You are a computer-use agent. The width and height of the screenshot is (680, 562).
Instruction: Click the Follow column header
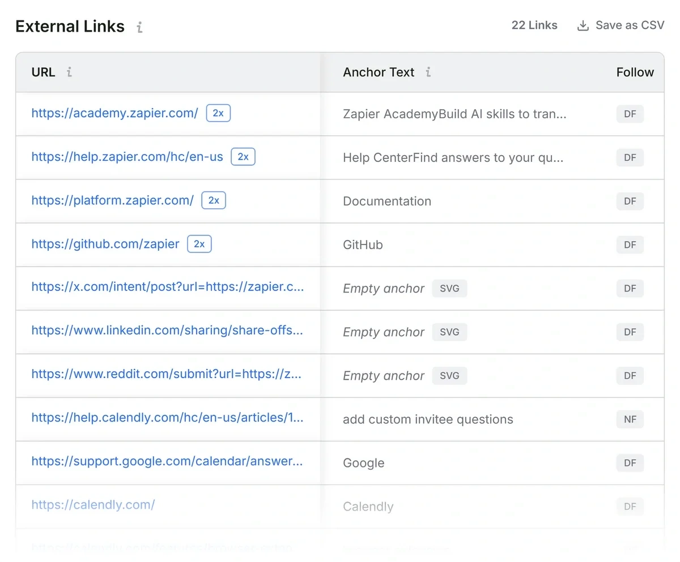(635, 72)
